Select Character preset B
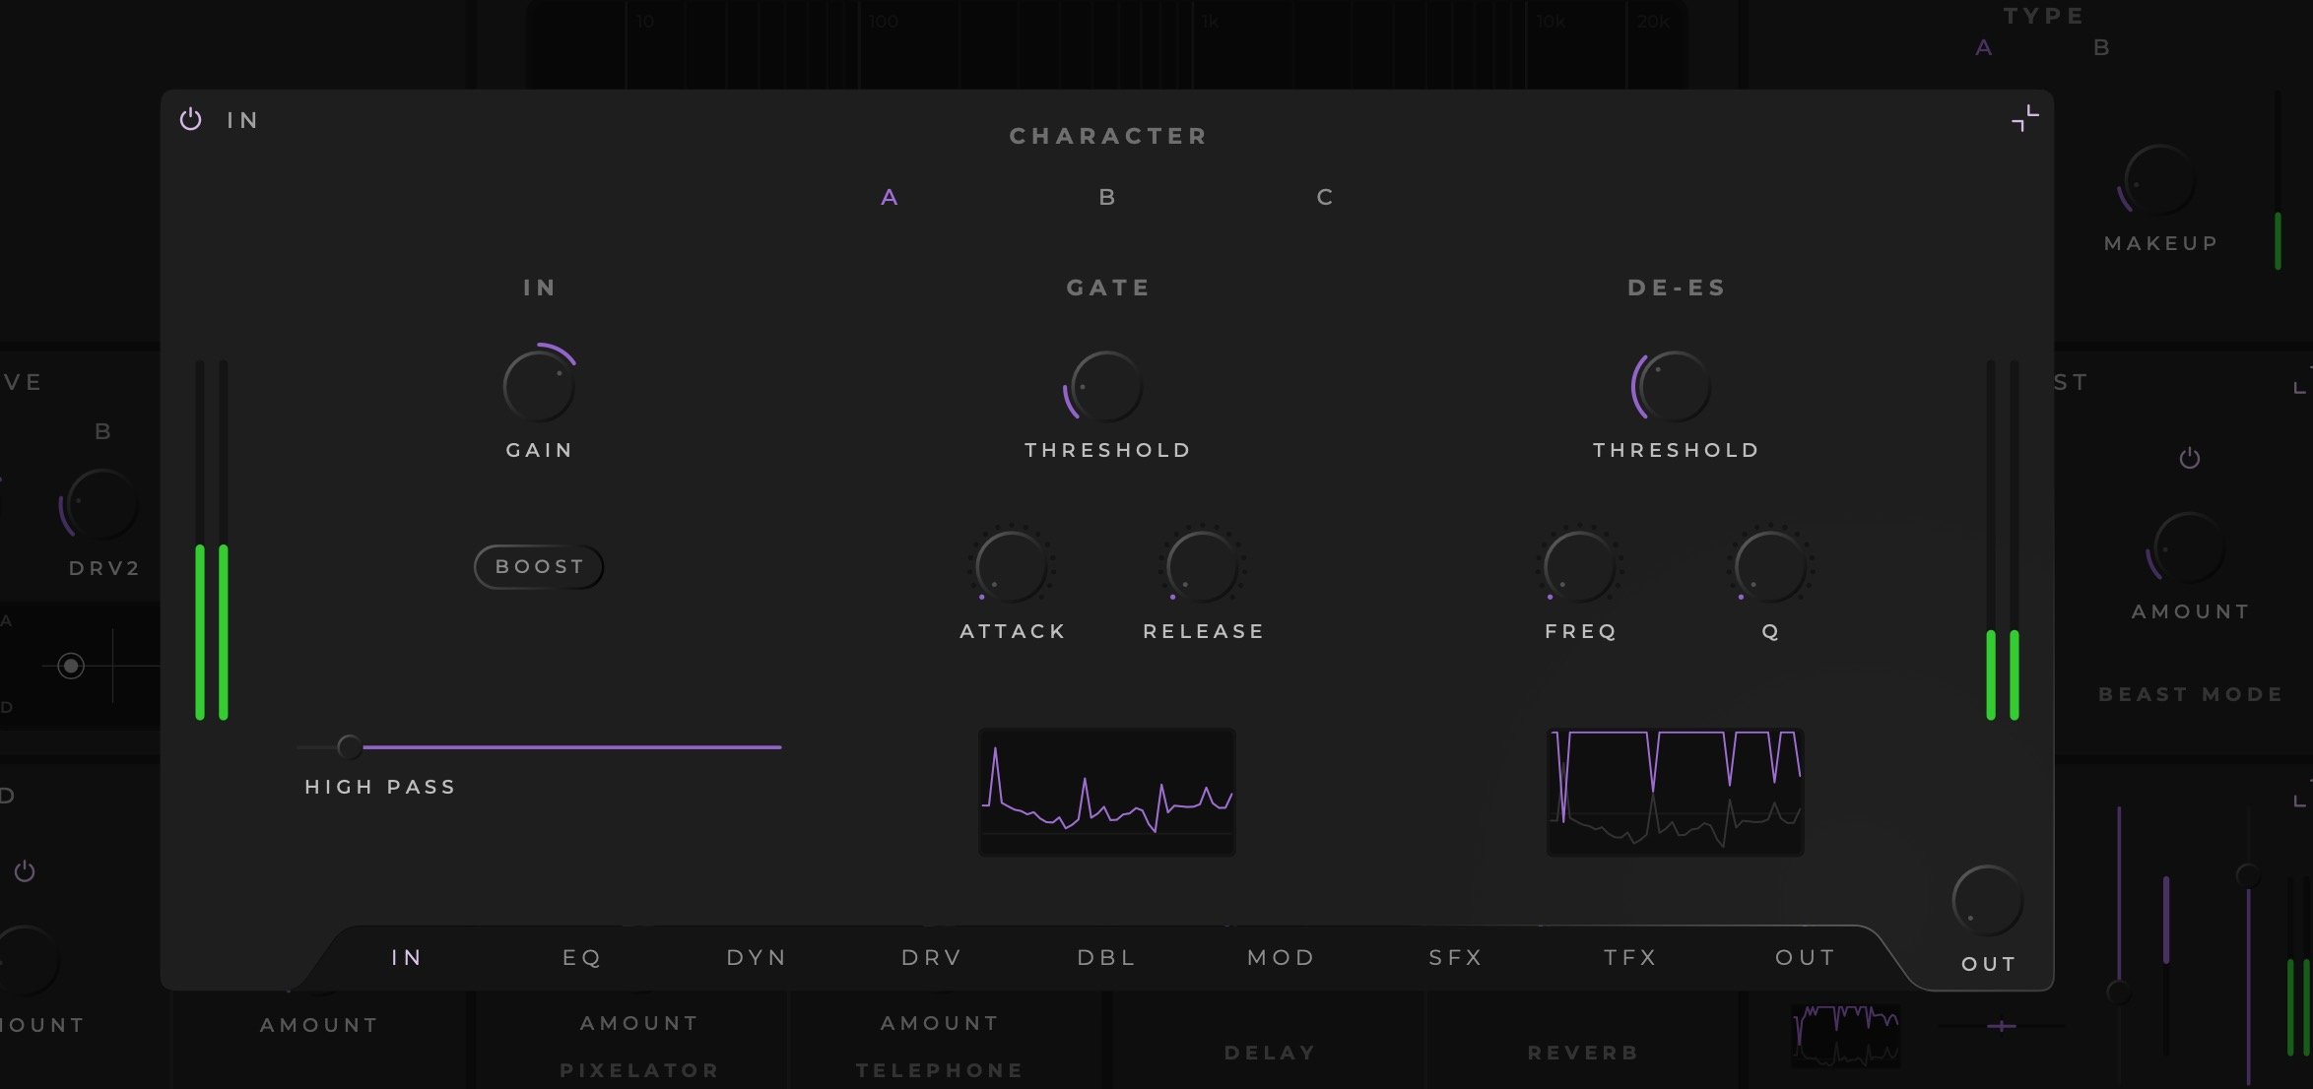 [x=1106, y=196]
